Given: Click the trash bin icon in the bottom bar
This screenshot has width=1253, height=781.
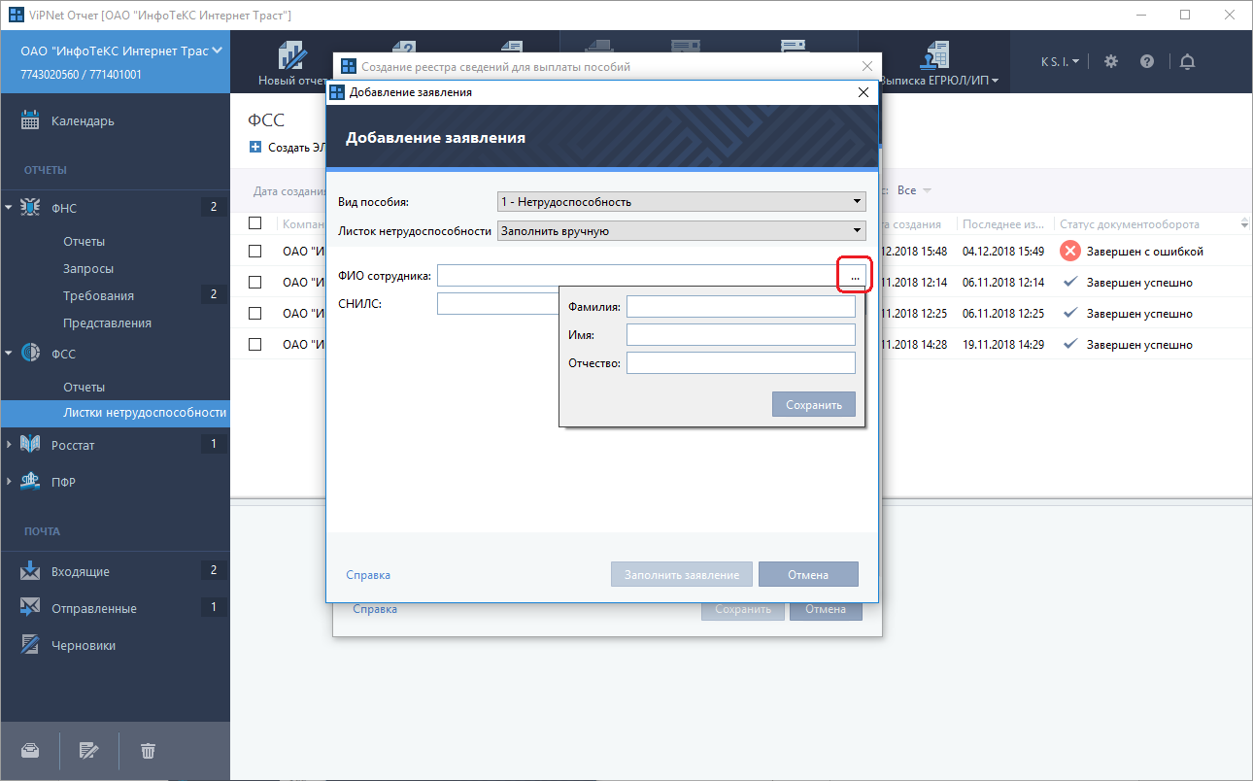Looking at the screenshot, I should coord(148,750).
